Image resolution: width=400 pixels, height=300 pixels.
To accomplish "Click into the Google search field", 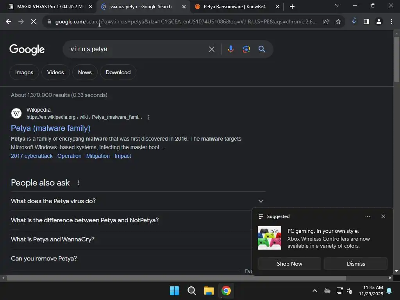I will click(138, 49).
